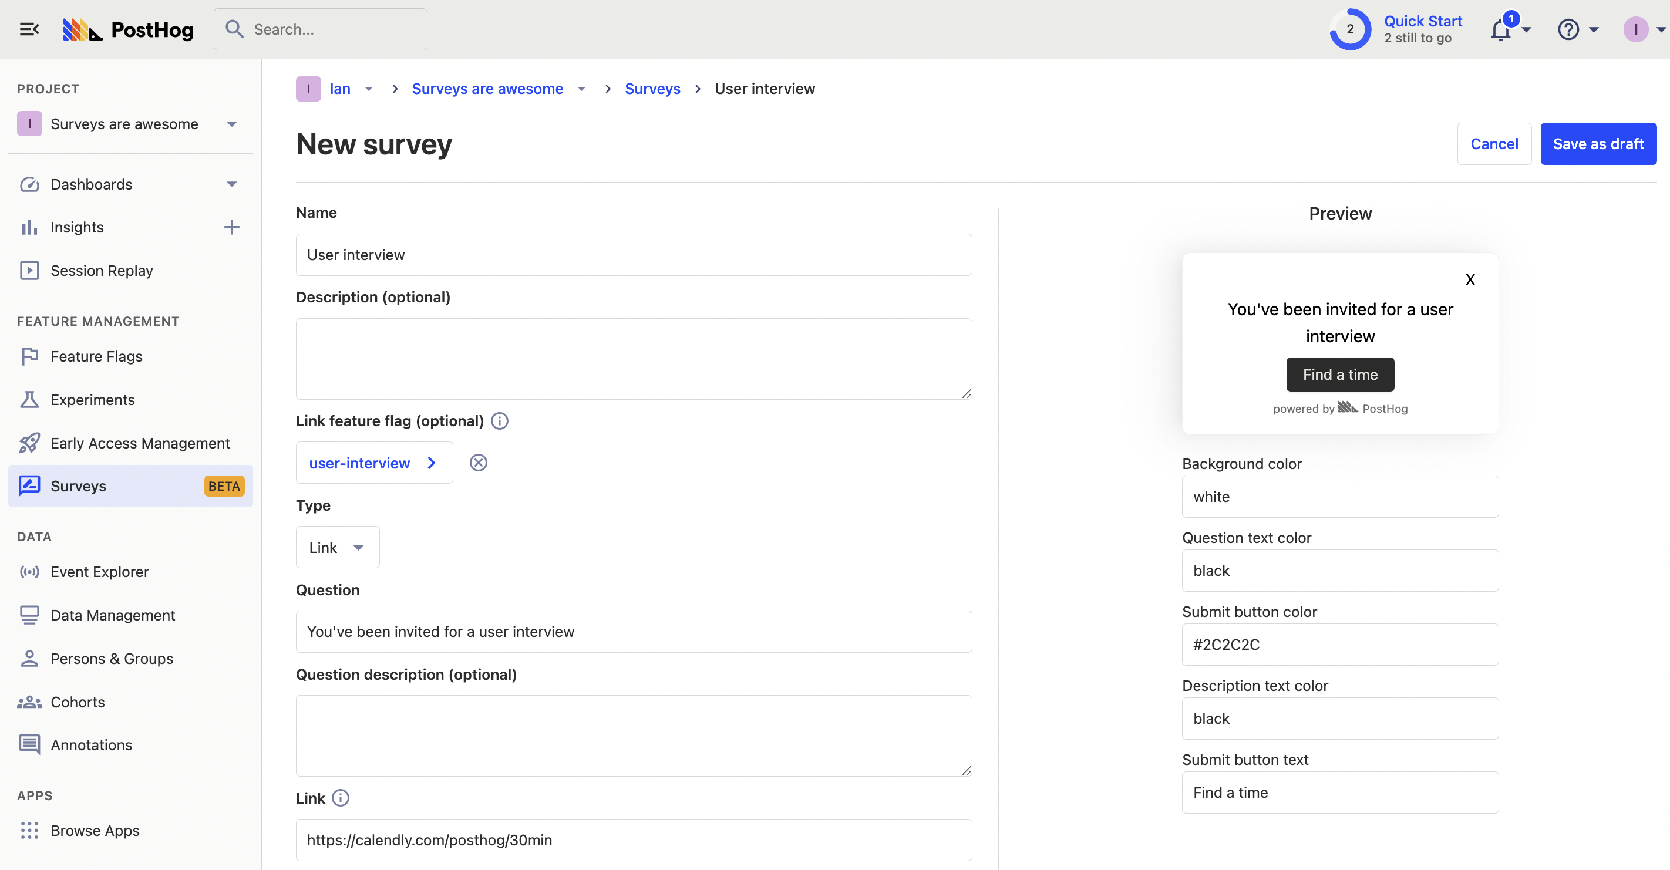
Task: Click Save as draft button
Action: click(x=1598, y=144)
